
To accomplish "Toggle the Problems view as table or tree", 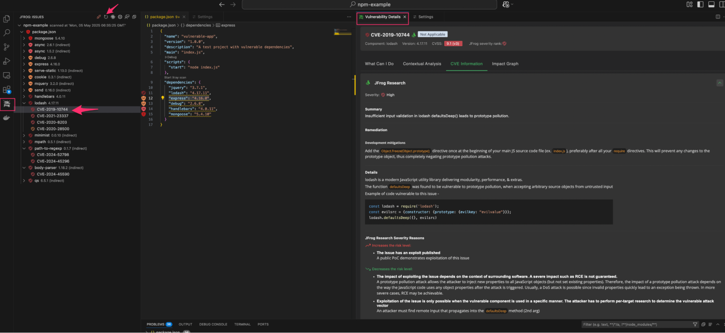I will coord(710,324).
